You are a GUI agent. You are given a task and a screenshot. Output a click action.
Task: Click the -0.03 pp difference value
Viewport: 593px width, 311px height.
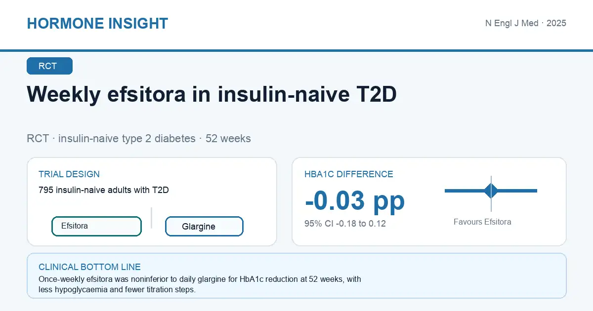pos(355,200)
